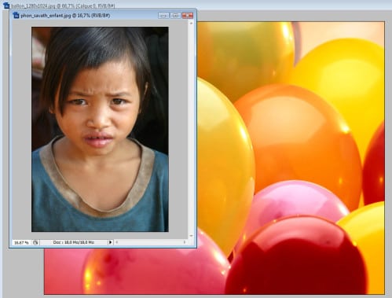
Task: Click the down arrow of the vertical scrollbar
Action: 191,236
